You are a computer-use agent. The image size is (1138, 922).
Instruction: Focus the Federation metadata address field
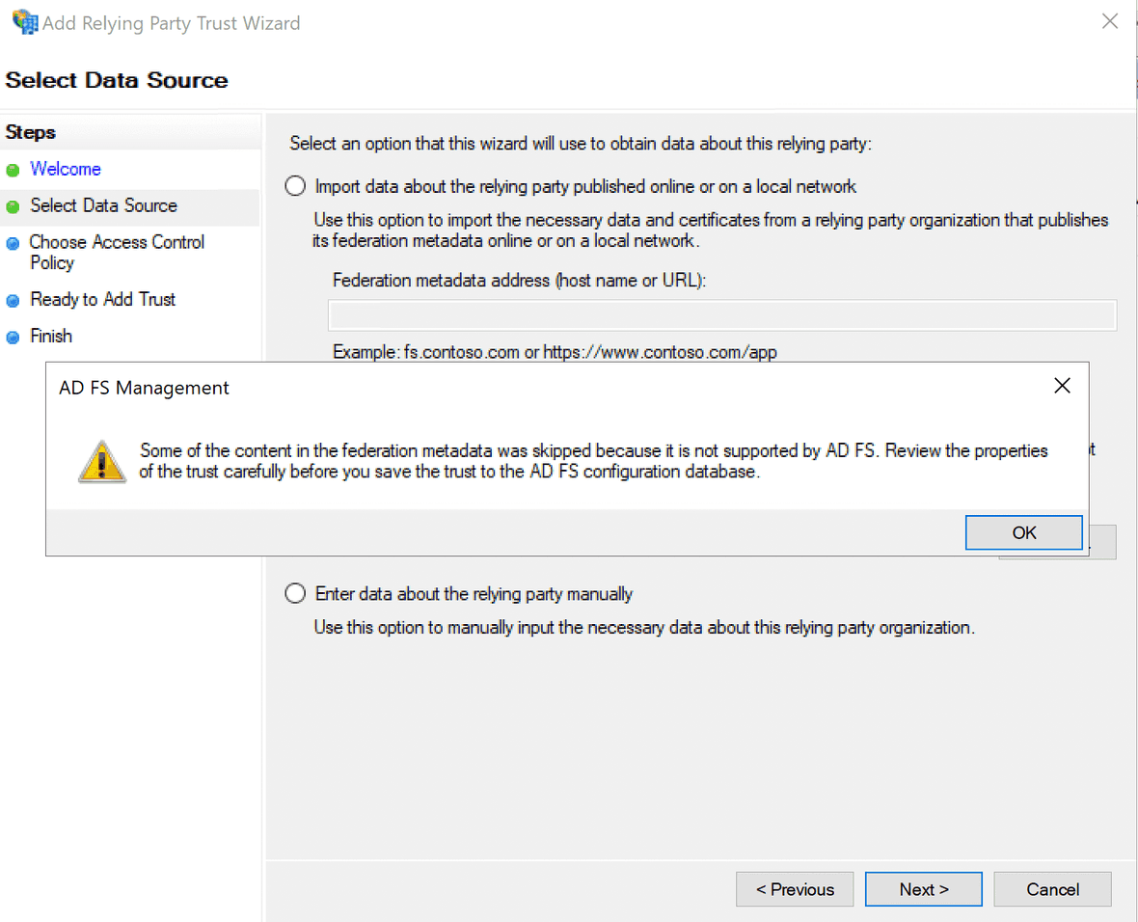pyautogui.click(x=721, y=315)
